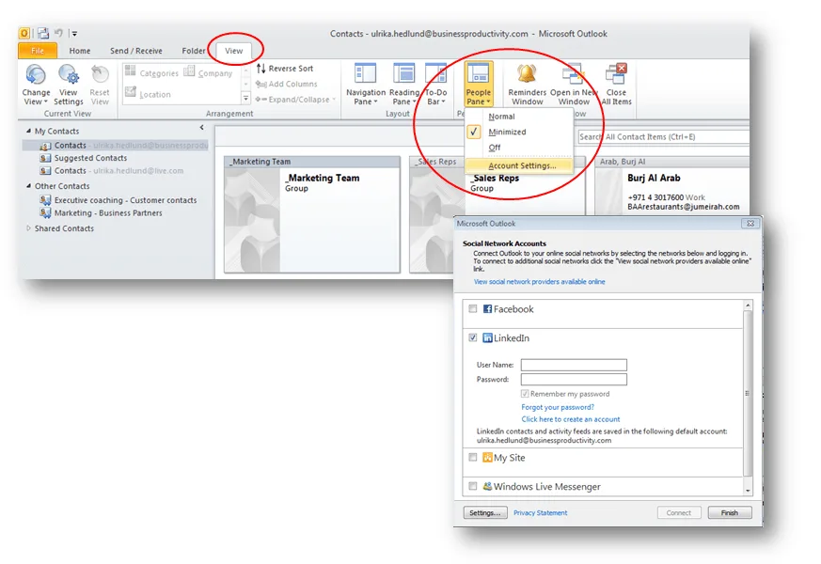Enable the Facebook checkbox
Screen dimensions: 821x564
(473, 308)
